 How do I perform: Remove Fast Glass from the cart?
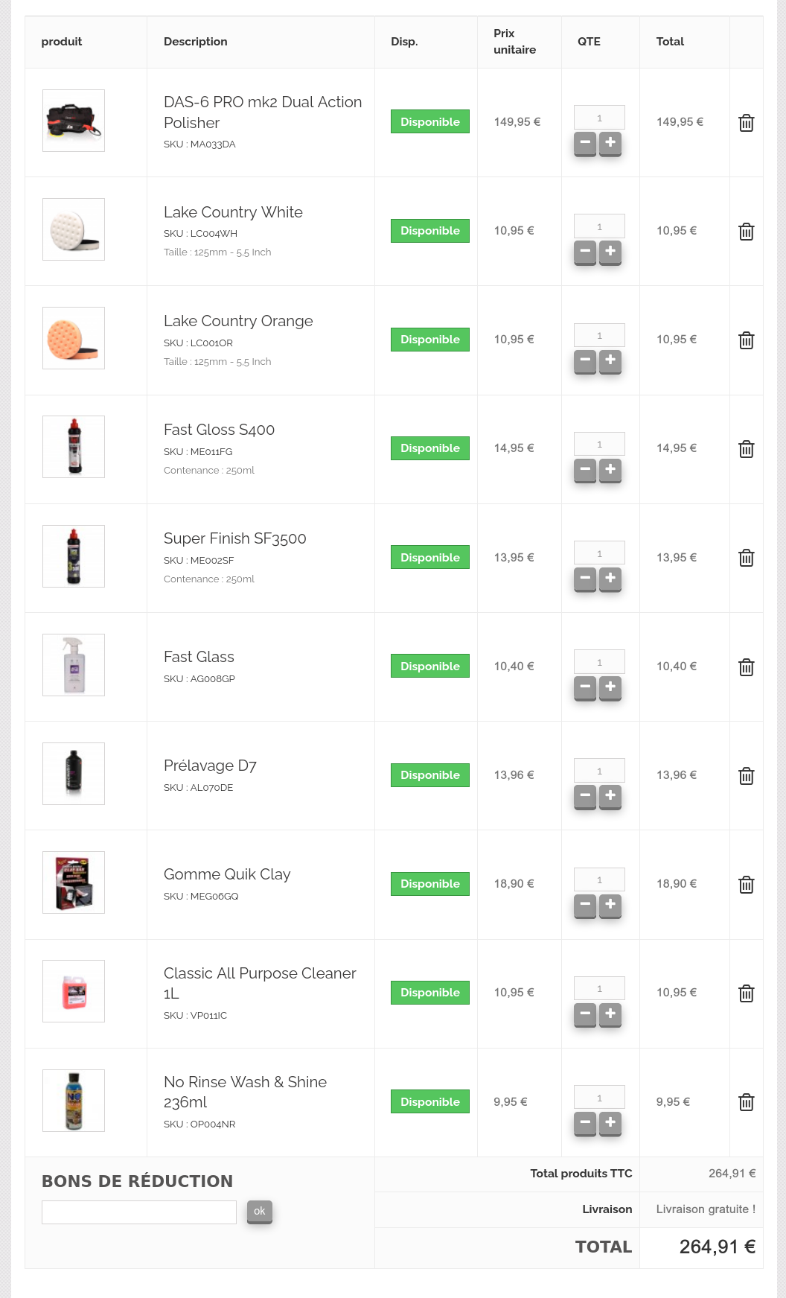click(x=746, y=667)
